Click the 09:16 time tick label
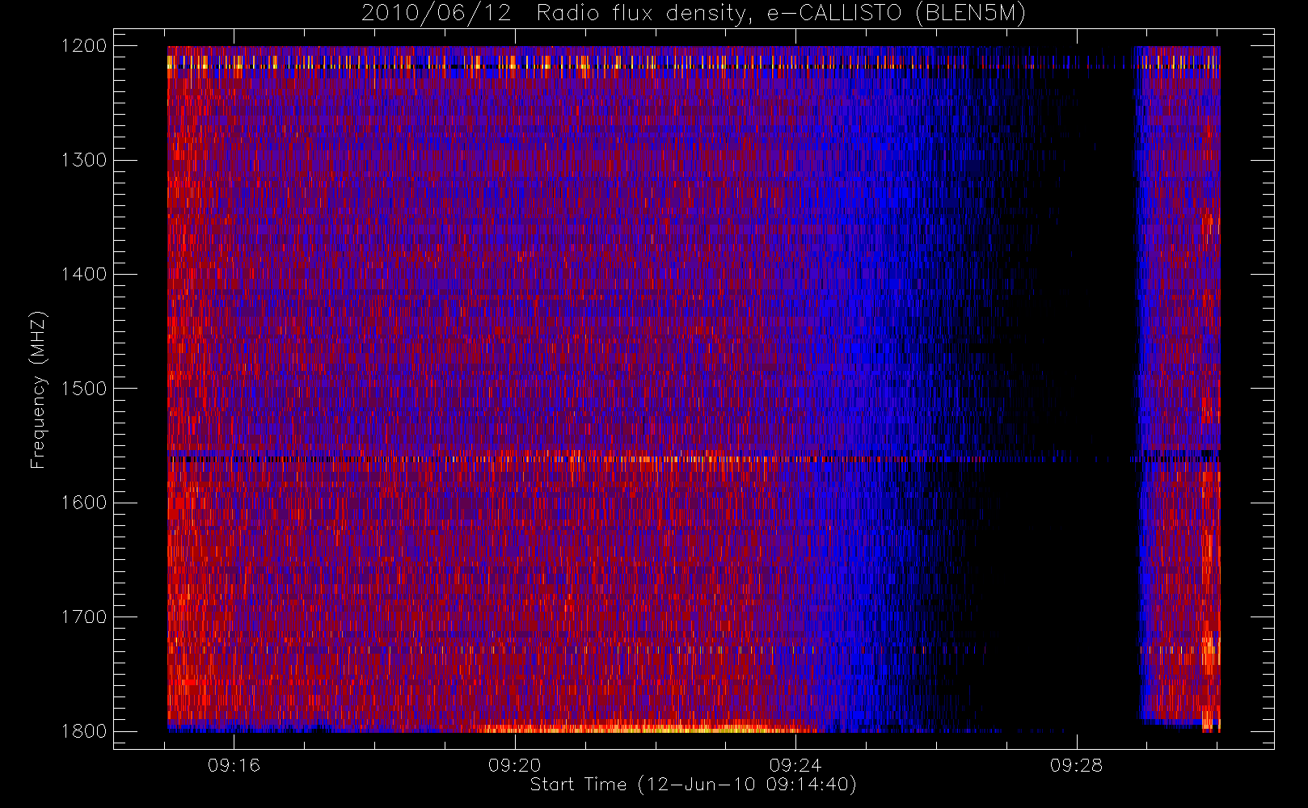The width and height of the screenshot is (1308, 808). click(x=234, y=765)
